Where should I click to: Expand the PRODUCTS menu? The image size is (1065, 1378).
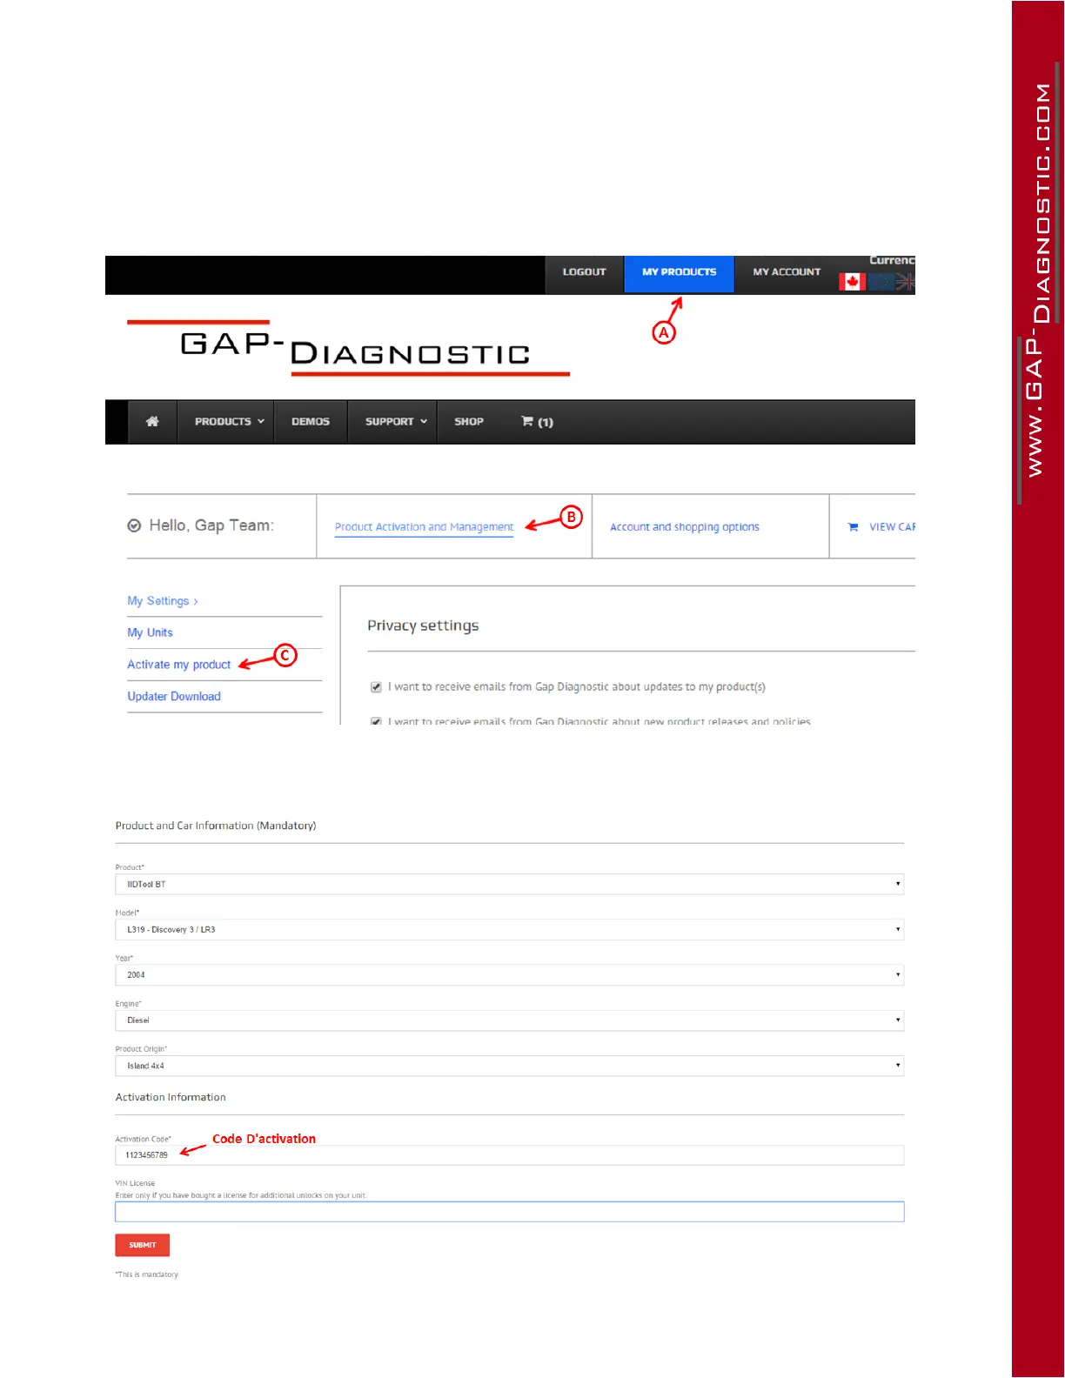[x=229, y=422]
